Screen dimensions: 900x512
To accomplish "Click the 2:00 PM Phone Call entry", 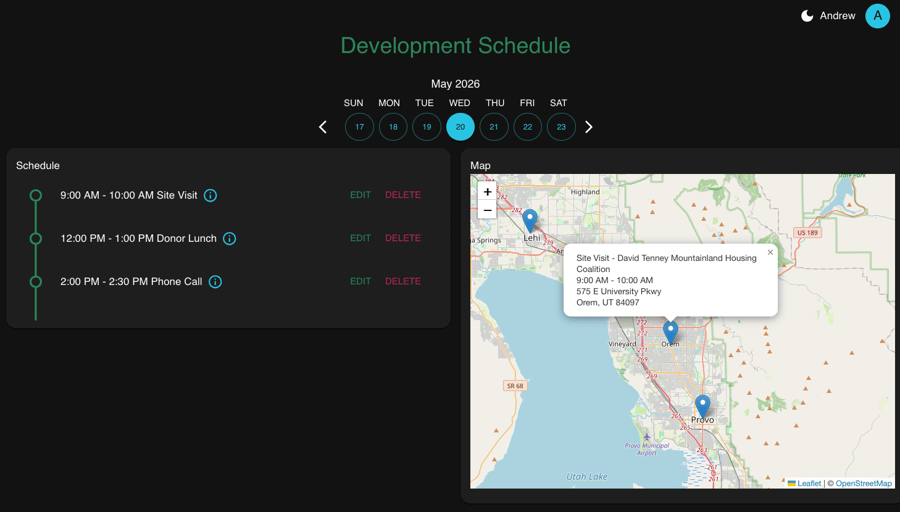I will click(x=131, y=282).
